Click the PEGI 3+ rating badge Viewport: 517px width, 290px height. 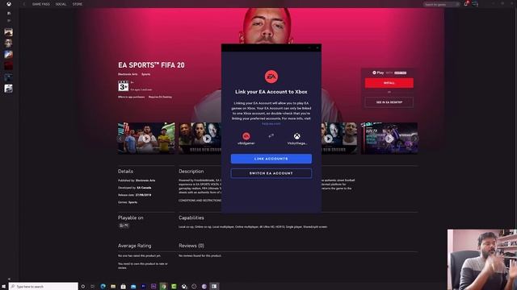(124, 86)
